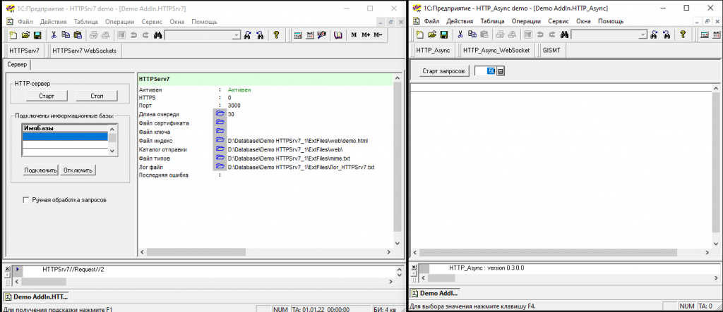
Task: Click message line HTTPSrv7//Request//2
Action: [x=73, y=269]
